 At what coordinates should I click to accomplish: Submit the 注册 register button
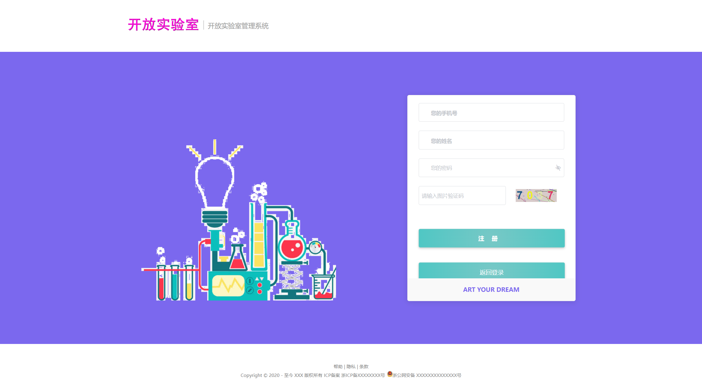[x=491, y=238]
